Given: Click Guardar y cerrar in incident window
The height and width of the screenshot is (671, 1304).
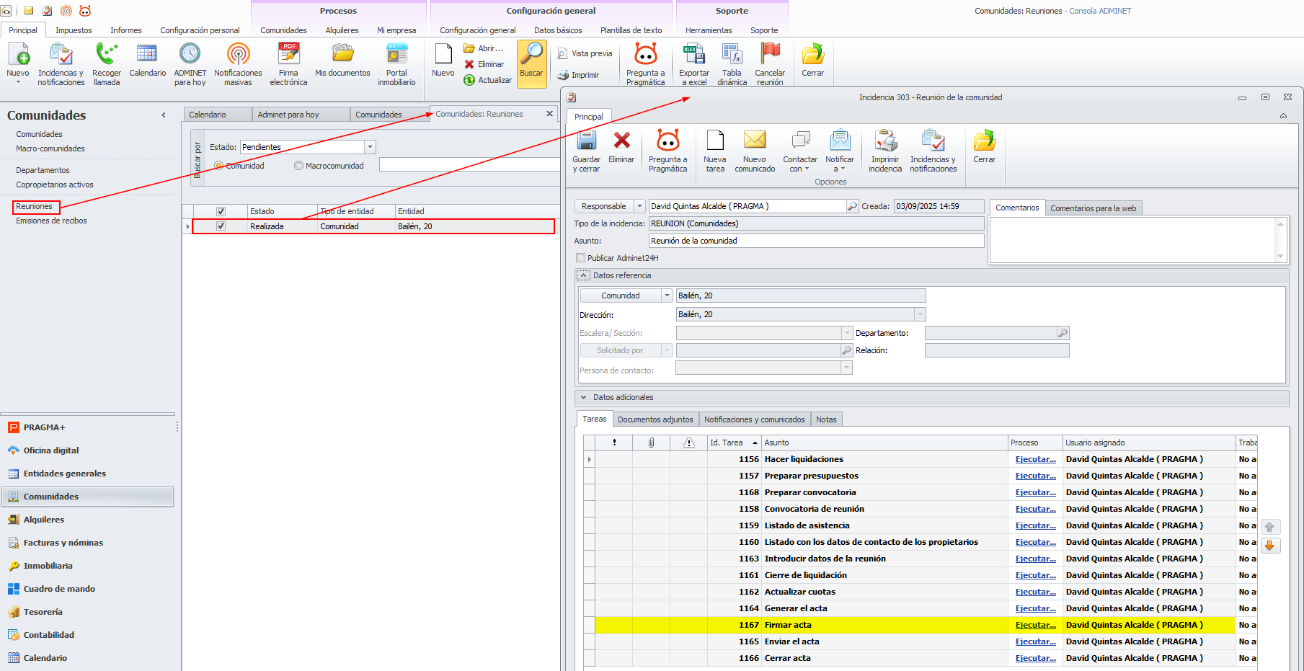Looking at the screenshot, I should coord(586,141).
